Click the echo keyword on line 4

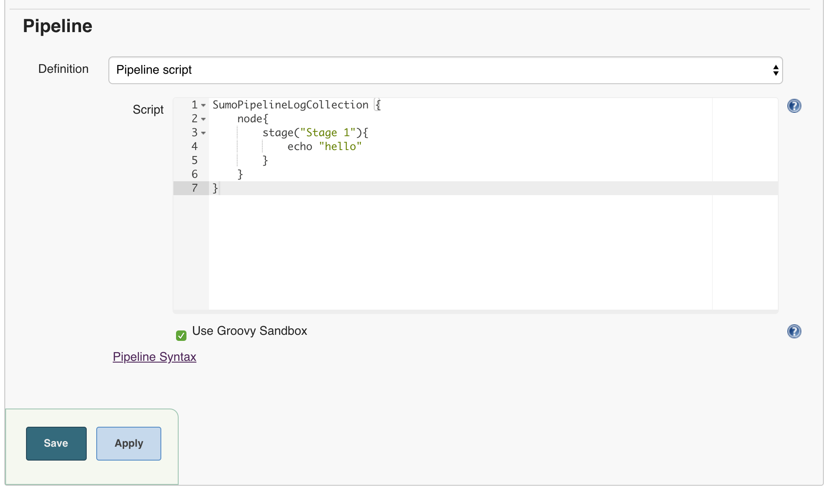(x=300, y=147)
